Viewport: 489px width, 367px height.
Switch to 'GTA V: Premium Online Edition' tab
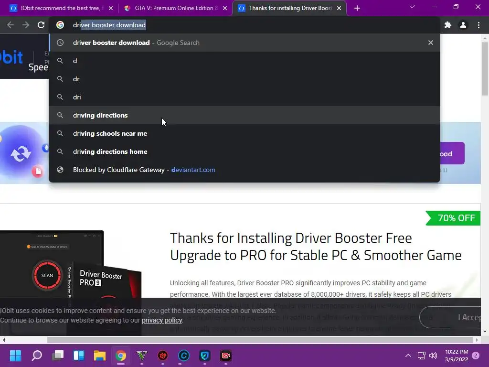pos(175,8)
